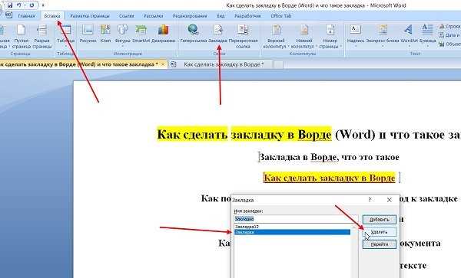The image size is (461, 278).
Task: Click the Закладка dialog help question mark
Action: point(370,200)
